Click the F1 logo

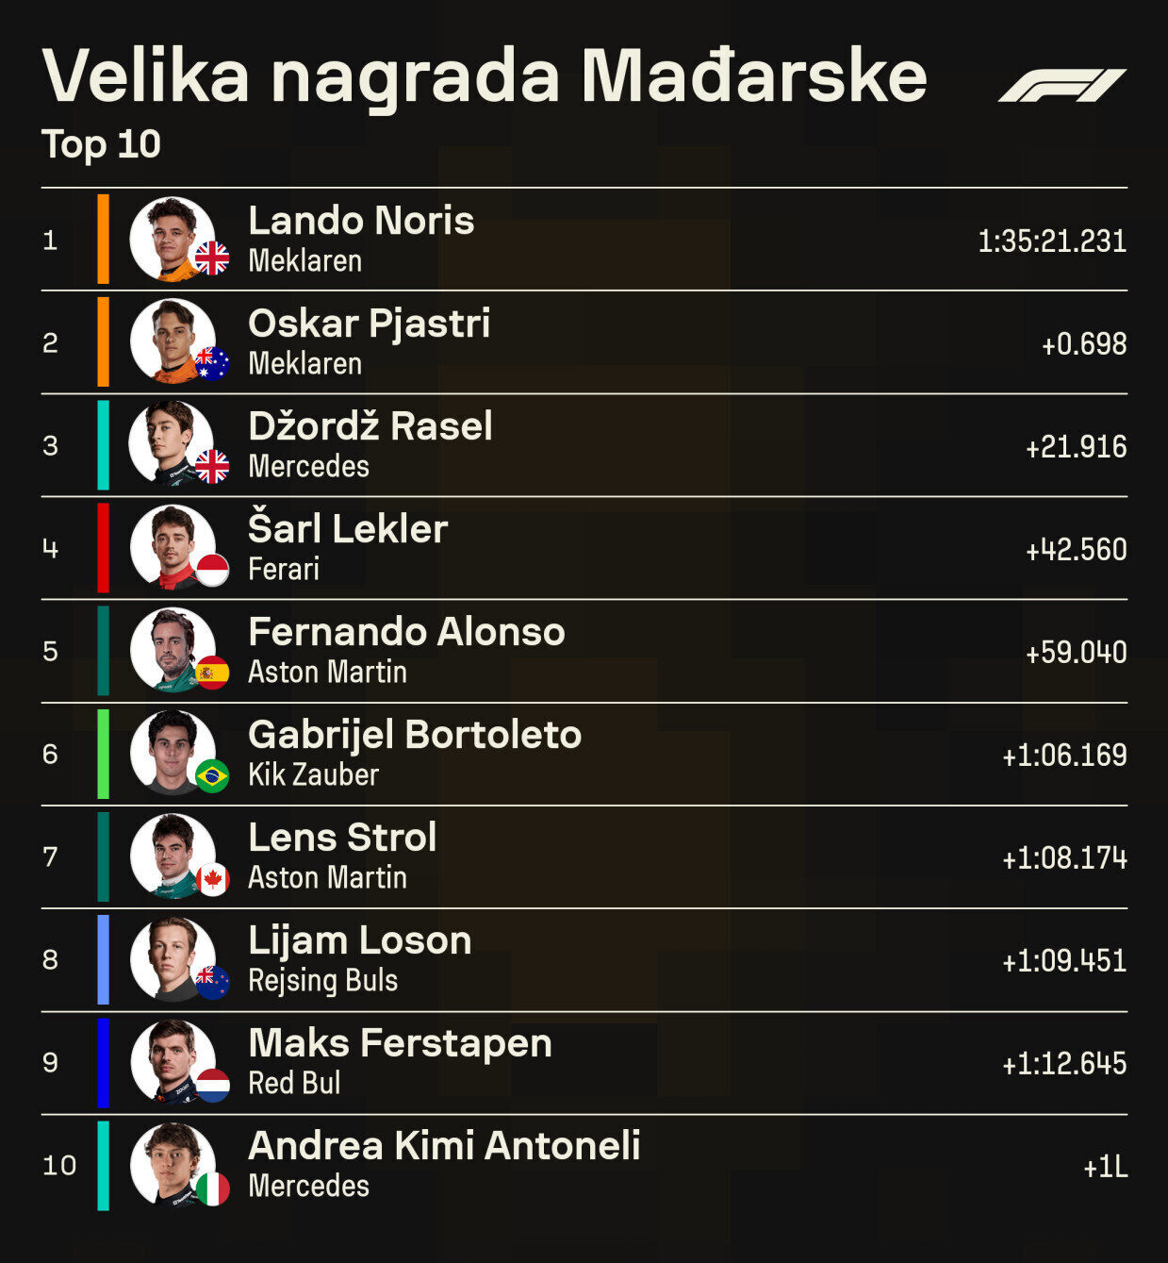coord(1061,85)
